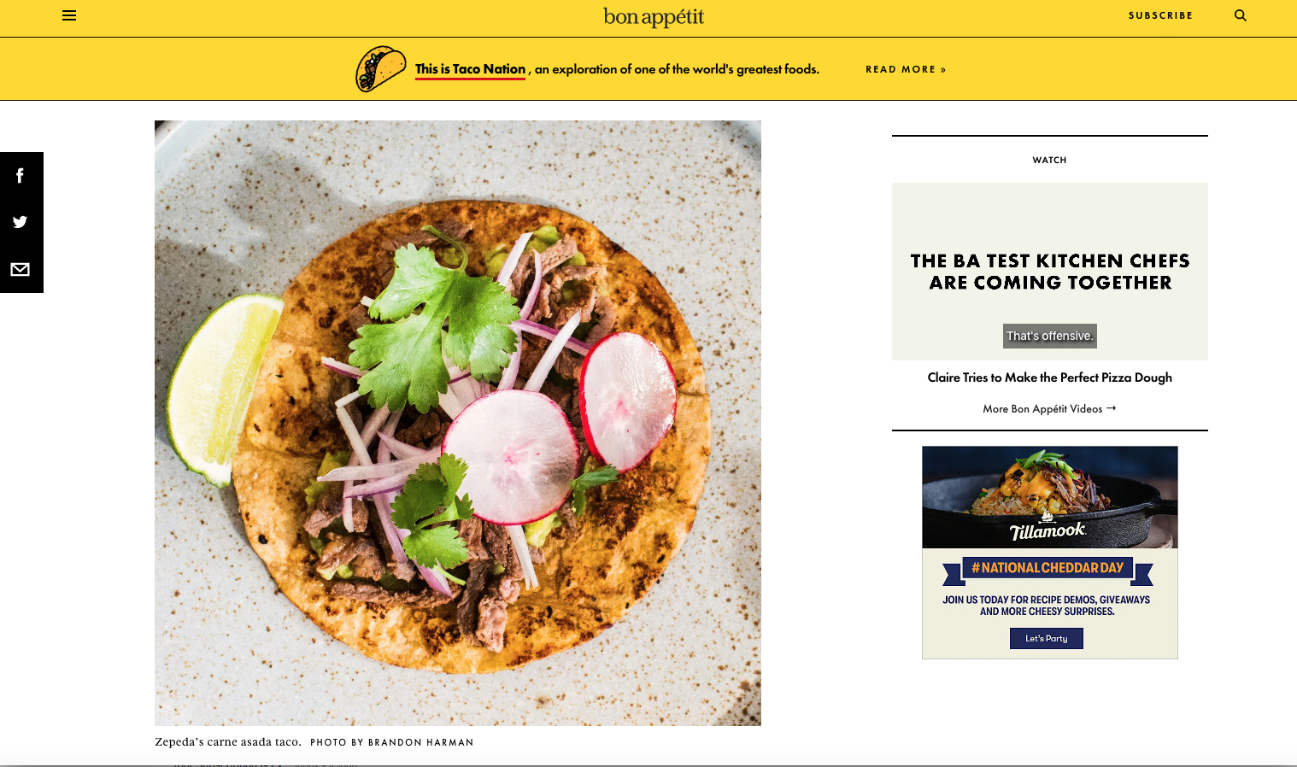This screenshot has width=1297, height=767.
Task: Share via email envelope icon
Action: [x=21, y=269]
